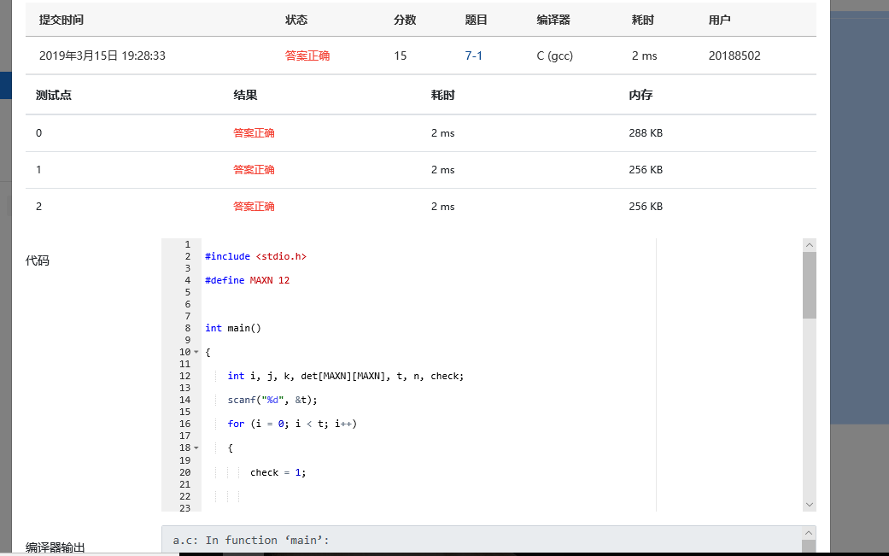Click code line #define MAXN 12

pyautogui.click(x=247, y=280)
